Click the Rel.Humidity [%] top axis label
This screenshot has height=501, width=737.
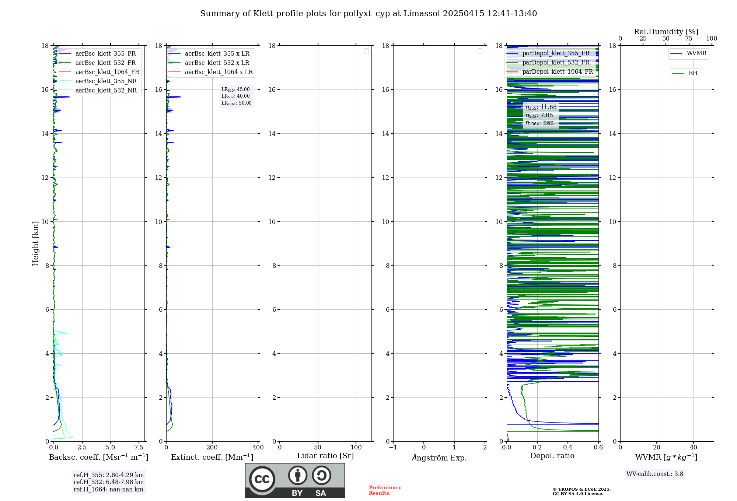(x=666, y=32)
